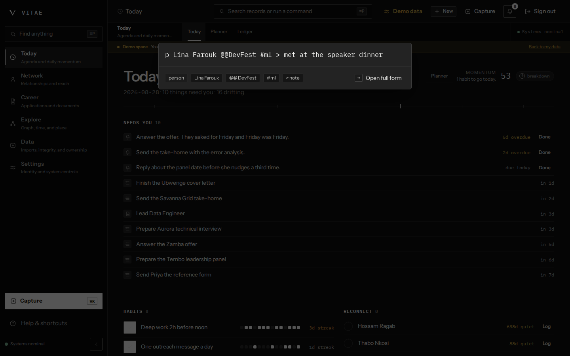The width and height of the screenshot is (570, 356).
Task: Click the Career document icon
Action: (13, 102)
